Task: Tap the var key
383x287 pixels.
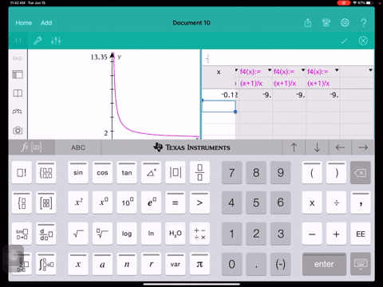Action: [x=176, y=264]
